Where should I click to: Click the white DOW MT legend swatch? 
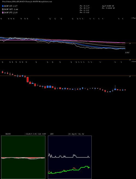coord(3,9)
